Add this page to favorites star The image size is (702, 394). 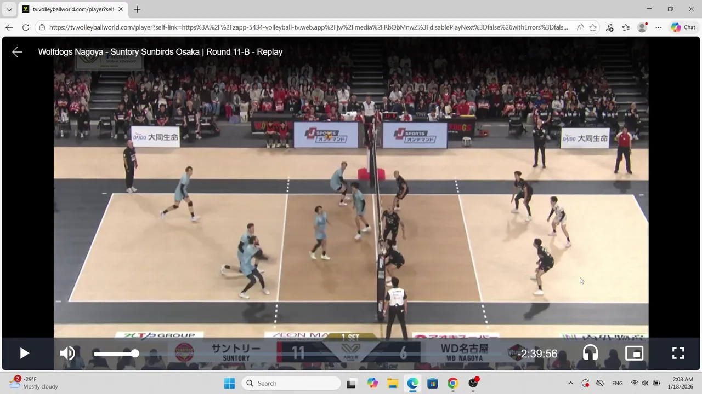(x=593, y=27)
